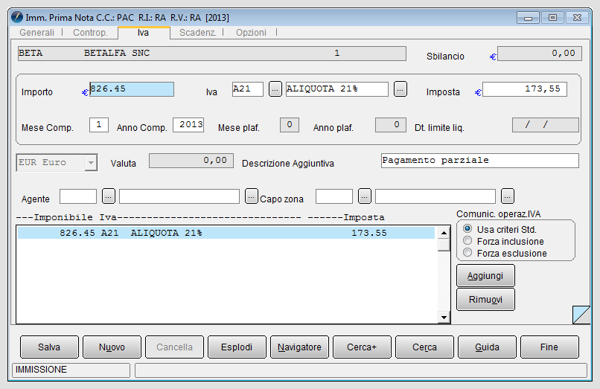600x389 pixels.
Task: Open lookup button next to Capo zona code
Action: click(x=365, y=196)
